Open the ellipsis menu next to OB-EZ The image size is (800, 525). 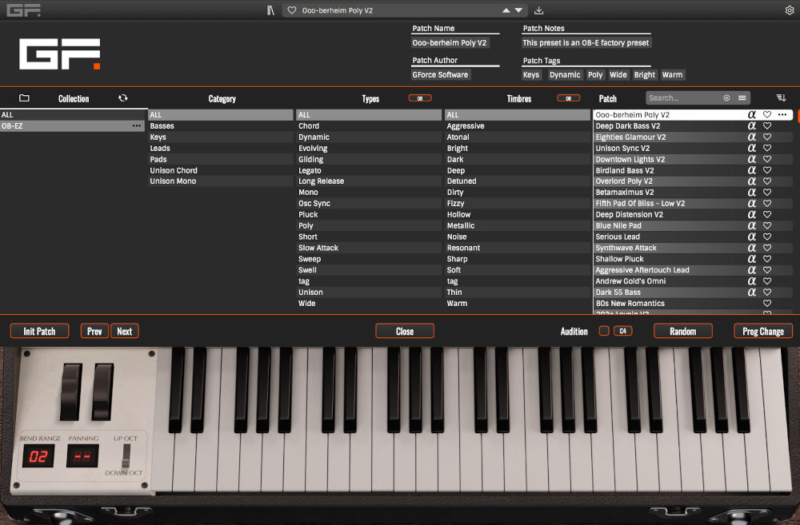138,125
